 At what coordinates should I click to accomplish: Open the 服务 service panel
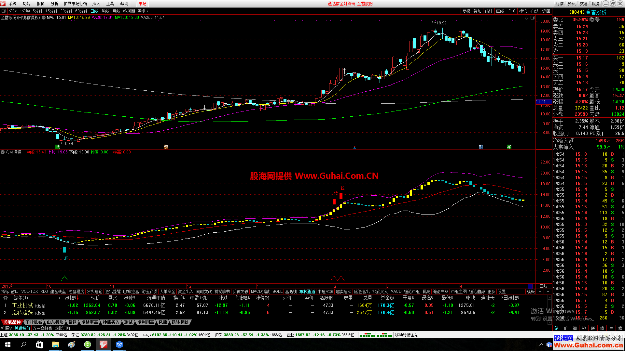(596, 4)
